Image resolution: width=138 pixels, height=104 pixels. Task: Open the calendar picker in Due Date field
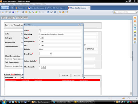click(x=51, y=54)
